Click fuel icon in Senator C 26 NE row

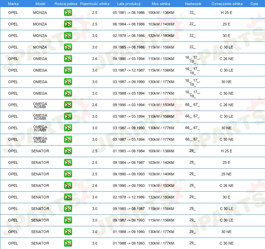coord(68,186)
